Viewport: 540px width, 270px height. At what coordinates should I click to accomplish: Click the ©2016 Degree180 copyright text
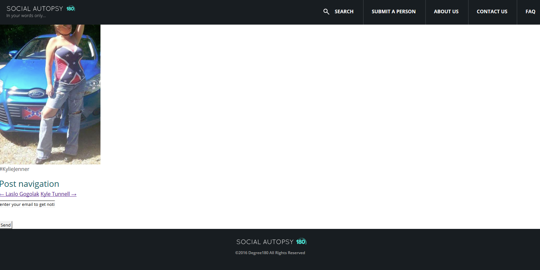pos(270,253)
